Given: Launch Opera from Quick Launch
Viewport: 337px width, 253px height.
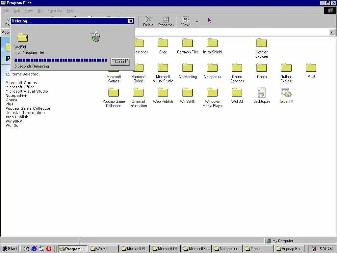Looking at the screenshot, I should coord(49,249).
